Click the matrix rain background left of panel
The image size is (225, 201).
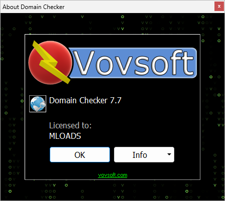[x=13, y=107]
